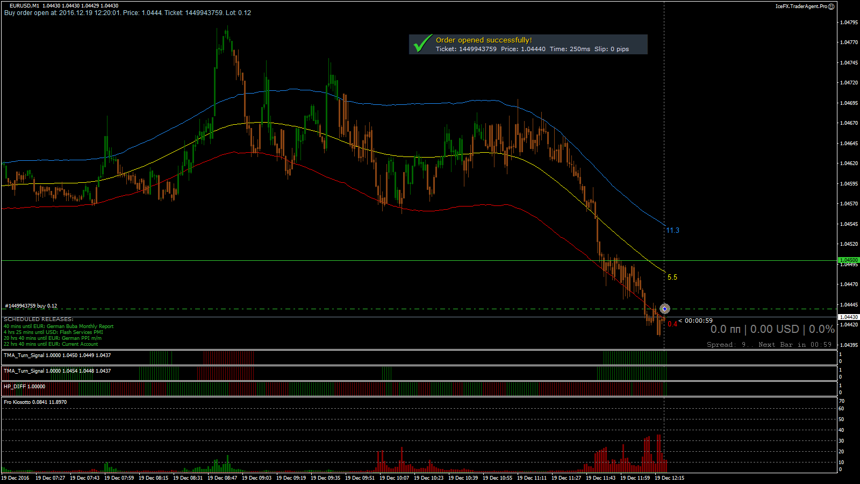Screen dimensions: 860x484
Task: Click the 1.04795 price axis label
Action: [x=849, y=23]
